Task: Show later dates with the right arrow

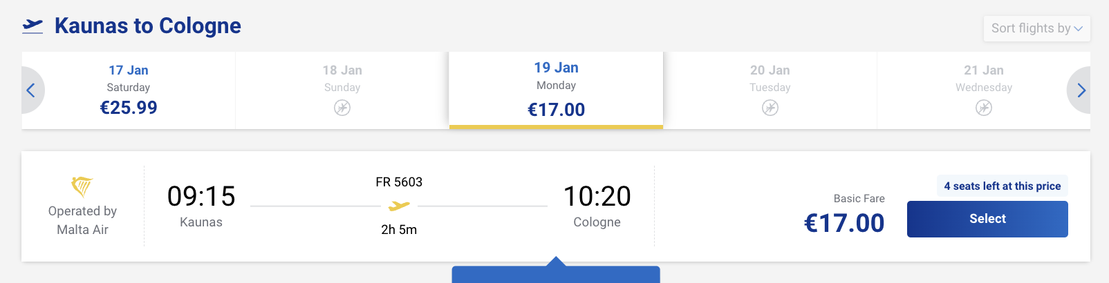Action: click(1081, 90)
